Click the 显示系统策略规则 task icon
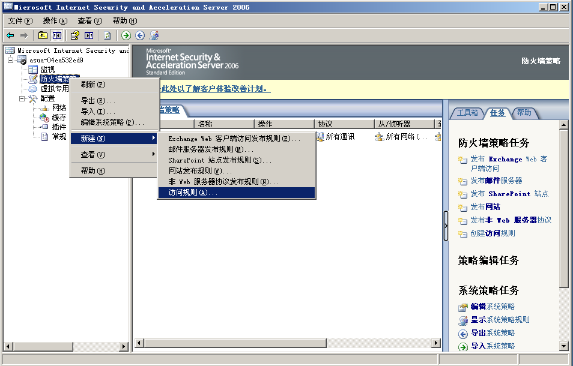573x366 pixels. click(463, 320)
